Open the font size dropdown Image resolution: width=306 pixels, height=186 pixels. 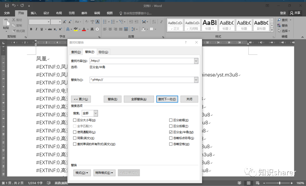pyautogui.click(x=60, y=22)
